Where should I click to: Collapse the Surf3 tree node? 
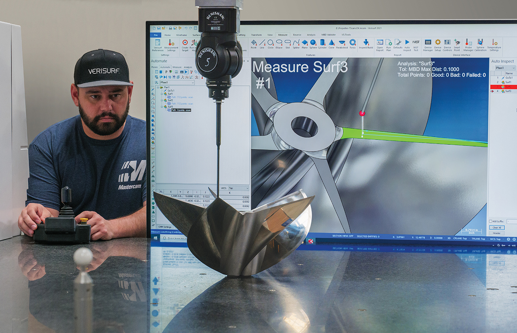(162, 107)
